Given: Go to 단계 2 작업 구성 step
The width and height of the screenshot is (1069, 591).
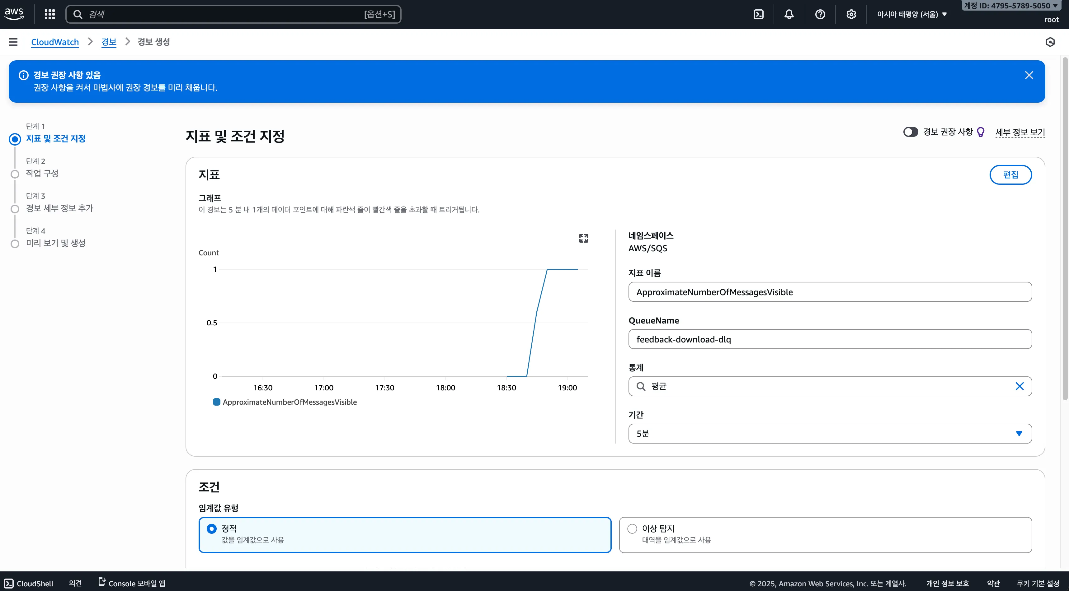Looking at the screenshot, I should tap(42, 173).
